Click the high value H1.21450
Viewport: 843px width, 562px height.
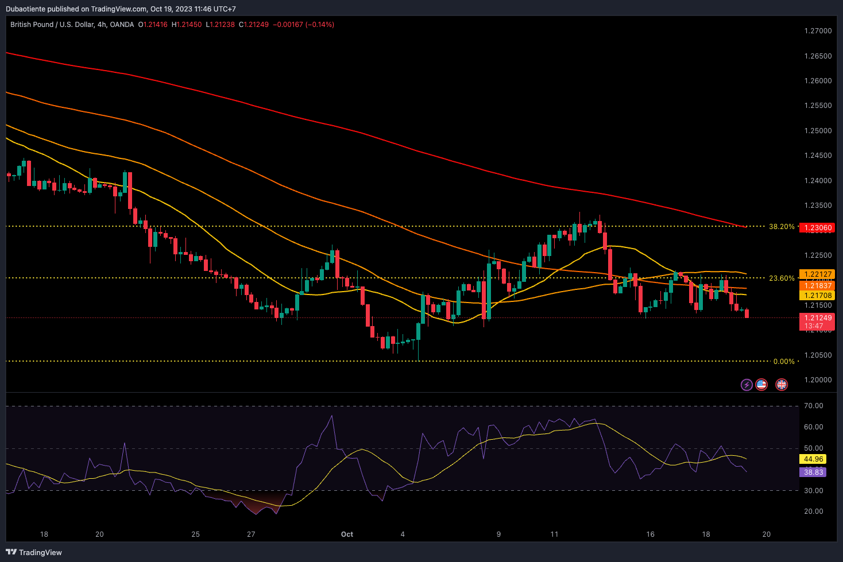click(x=187, y=25)
